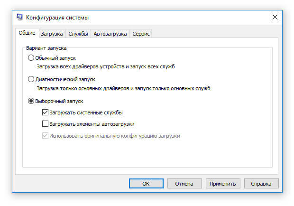This screenshot has height=206, width=294.
Task: Open the Сервис tab
Action: [x=141, y=34]
